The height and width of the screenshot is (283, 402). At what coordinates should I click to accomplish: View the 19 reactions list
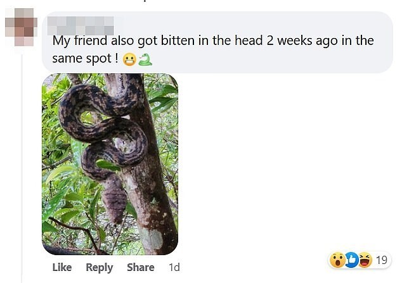(381, 260)
